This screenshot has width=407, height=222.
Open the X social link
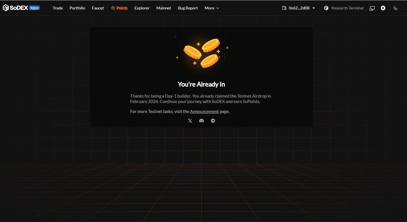190,121
